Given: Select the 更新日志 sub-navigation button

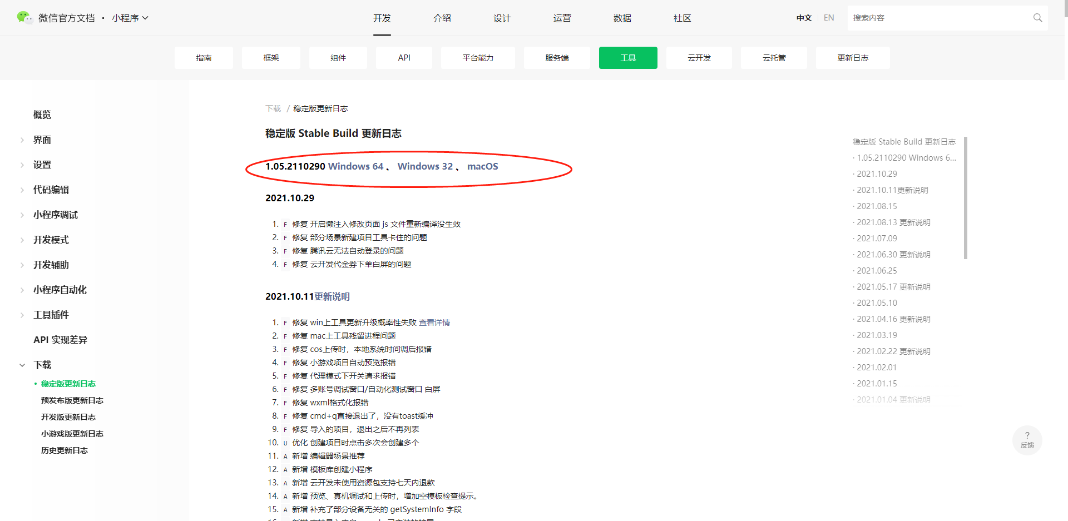Looking at the screenshot, I should [x=853, y=58].
